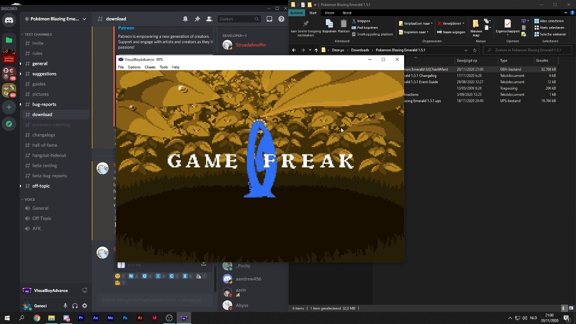Switch to Beeld ribbon tab
576x324 pixels.
point(347,13)
